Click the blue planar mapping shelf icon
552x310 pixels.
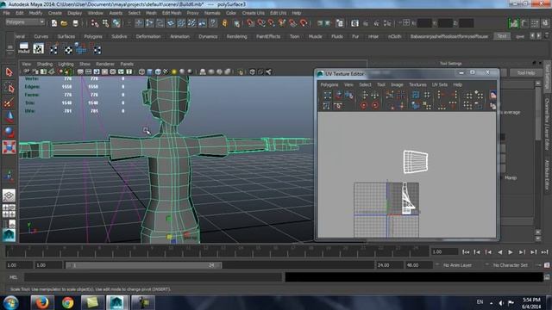tap(80, 49)
